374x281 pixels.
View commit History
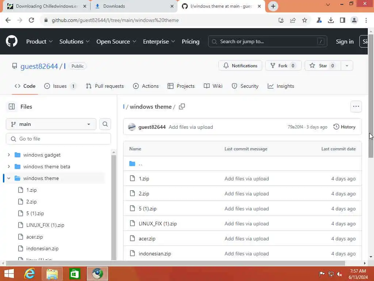(x=344, y=127)
